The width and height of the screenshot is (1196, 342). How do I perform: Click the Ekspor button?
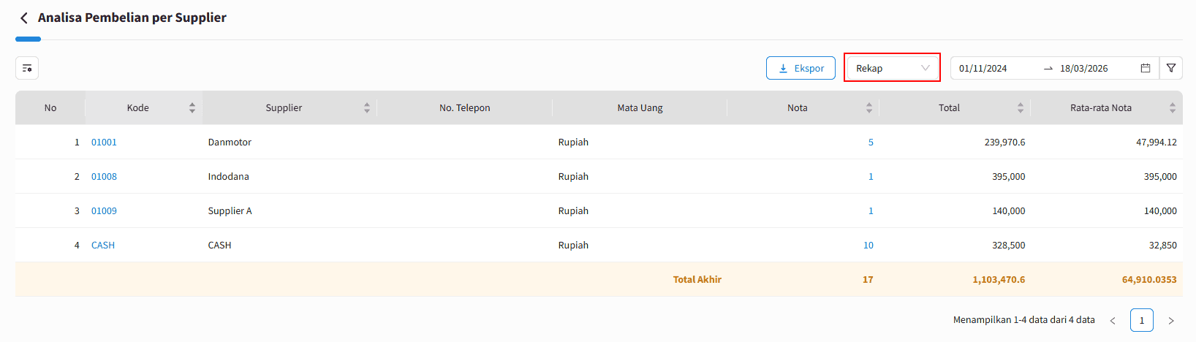tap(801, 68)
